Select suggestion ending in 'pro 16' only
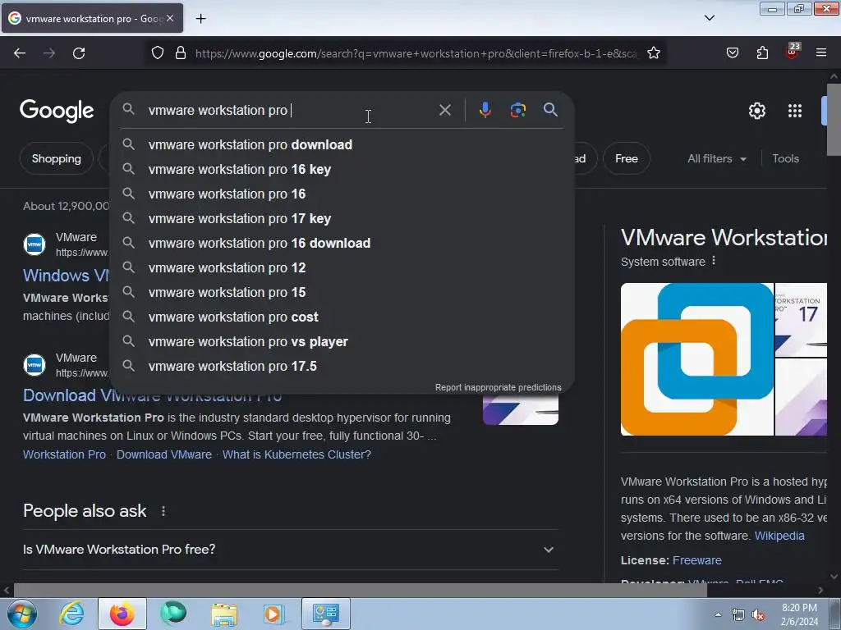841x630 pixels. click(x=342, y=194)
